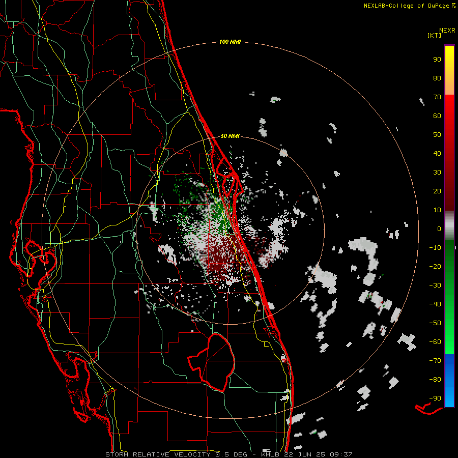Pick the gray zero-velocity segment of color bar
The height and width of the screenshot is (458, 458).
click(x=449, y=225)
